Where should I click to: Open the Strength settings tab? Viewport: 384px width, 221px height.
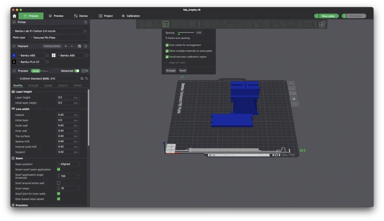pyautogui.click(x=33, y=85)
